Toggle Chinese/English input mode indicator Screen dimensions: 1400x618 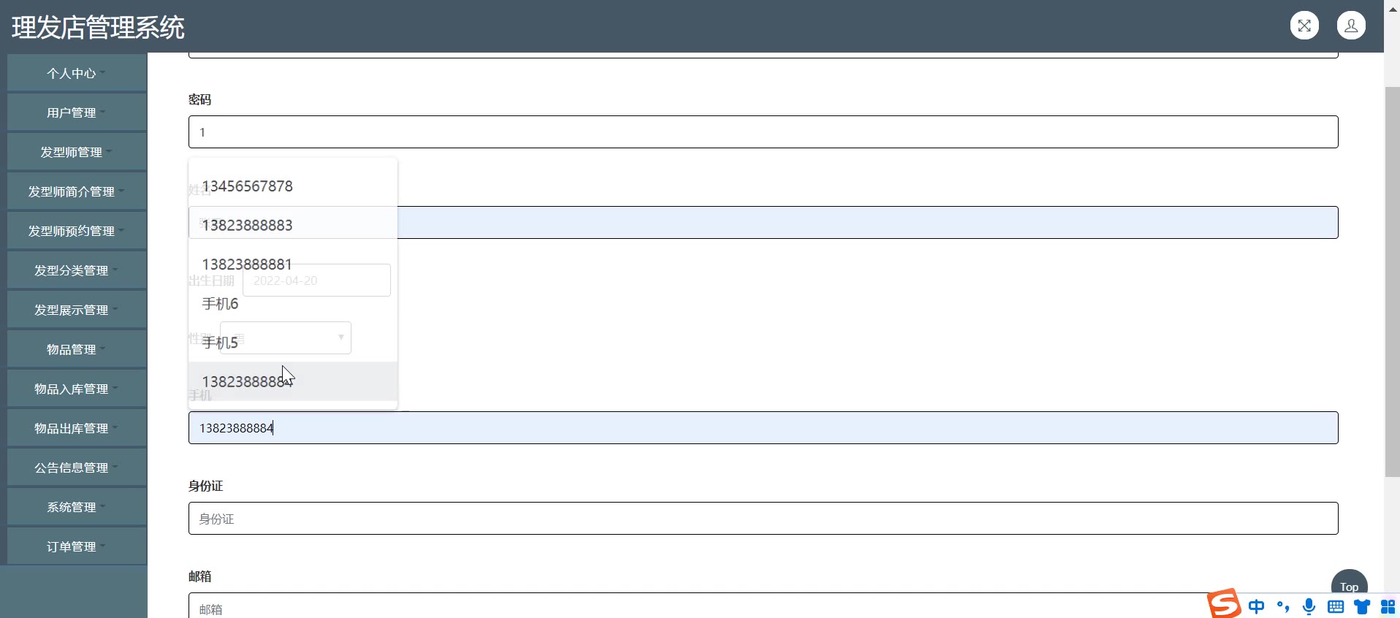pos(1257,606)
